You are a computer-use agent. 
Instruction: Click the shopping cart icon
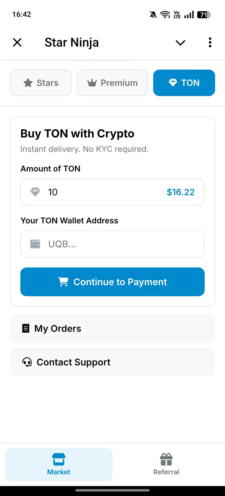coord(63,282)
